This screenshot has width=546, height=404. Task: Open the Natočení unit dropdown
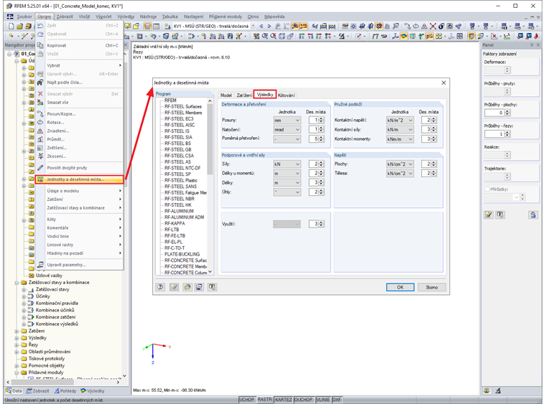pos(287,129)
